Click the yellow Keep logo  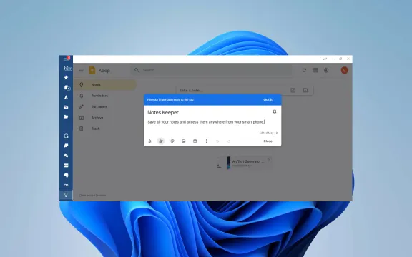92,70
